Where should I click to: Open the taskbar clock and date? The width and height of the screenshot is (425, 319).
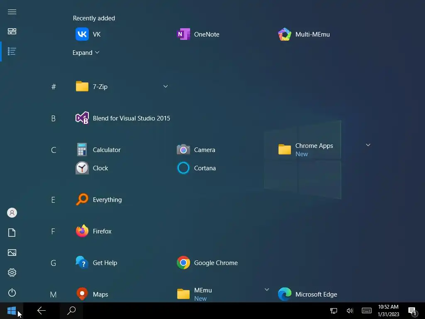(388, 311)
